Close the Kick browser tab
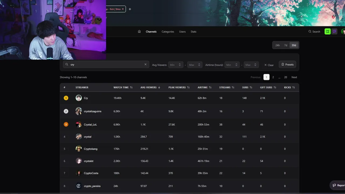Screen dimensions: 345x194 click(x=123, y=9)
